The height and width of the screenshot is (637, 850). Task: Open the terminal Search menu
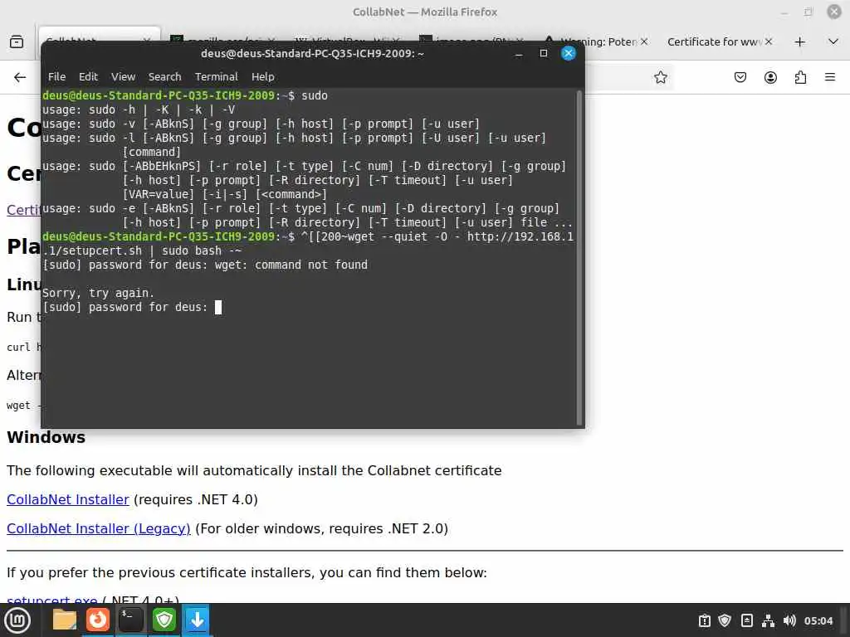pos(165,77)
